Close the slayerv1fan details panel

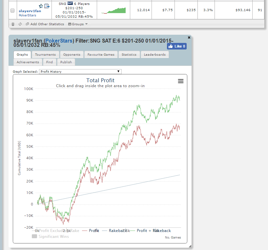[x=189, y=37]
